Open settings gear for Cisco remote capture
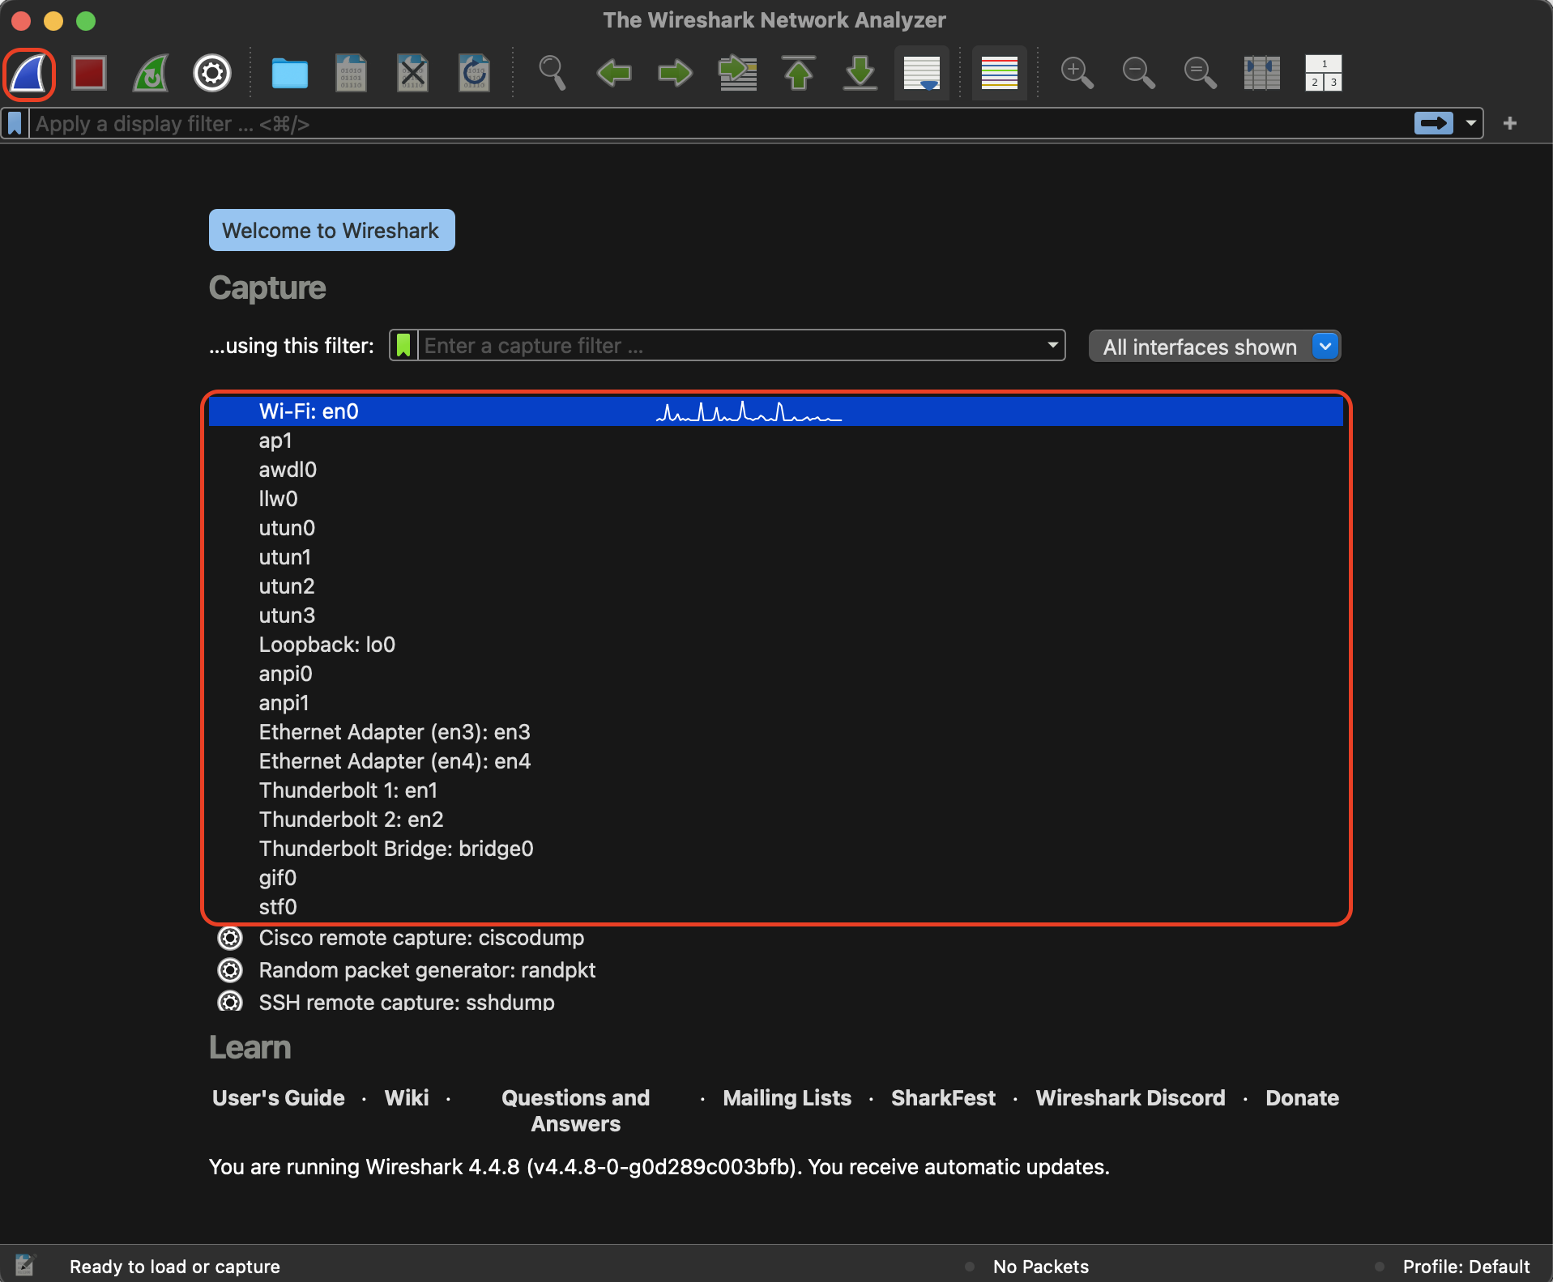Screen dimensions: 1553x1282 [x=230, y=938]
